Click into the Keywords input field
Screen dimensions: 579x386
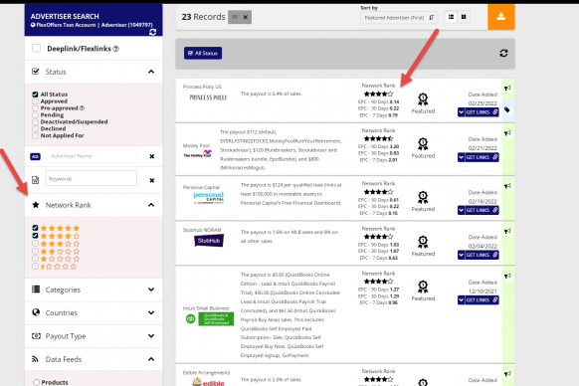coord(92,179)
